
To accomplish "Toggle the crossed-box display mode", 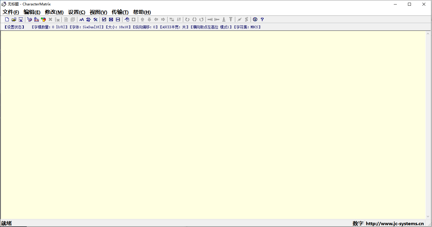I will (111, 19).
